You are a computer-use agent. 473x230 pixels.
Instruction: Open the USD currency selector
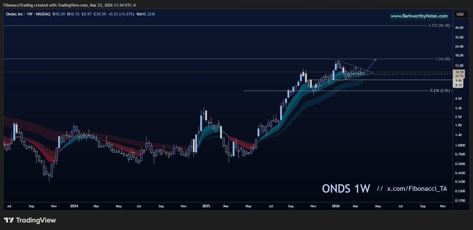coord(460,15)
